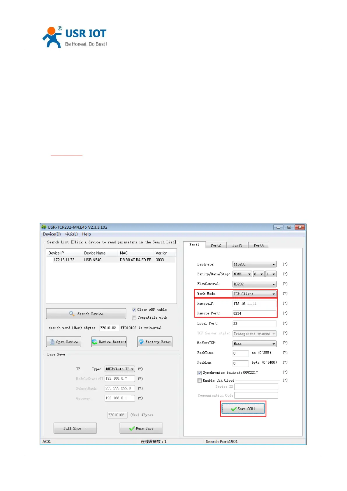Click the Local Port field showing 23
Image resolution: width=347 pixels, height=491 pixels.
tap(254, 324)
